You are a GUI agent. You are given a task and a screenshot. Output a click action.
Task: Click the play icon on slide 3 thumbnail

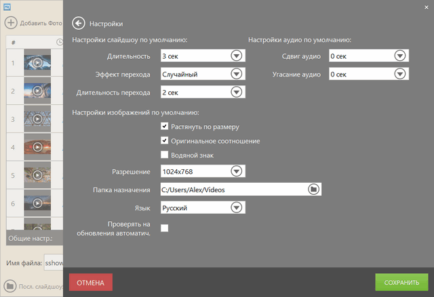pos(37,118)
